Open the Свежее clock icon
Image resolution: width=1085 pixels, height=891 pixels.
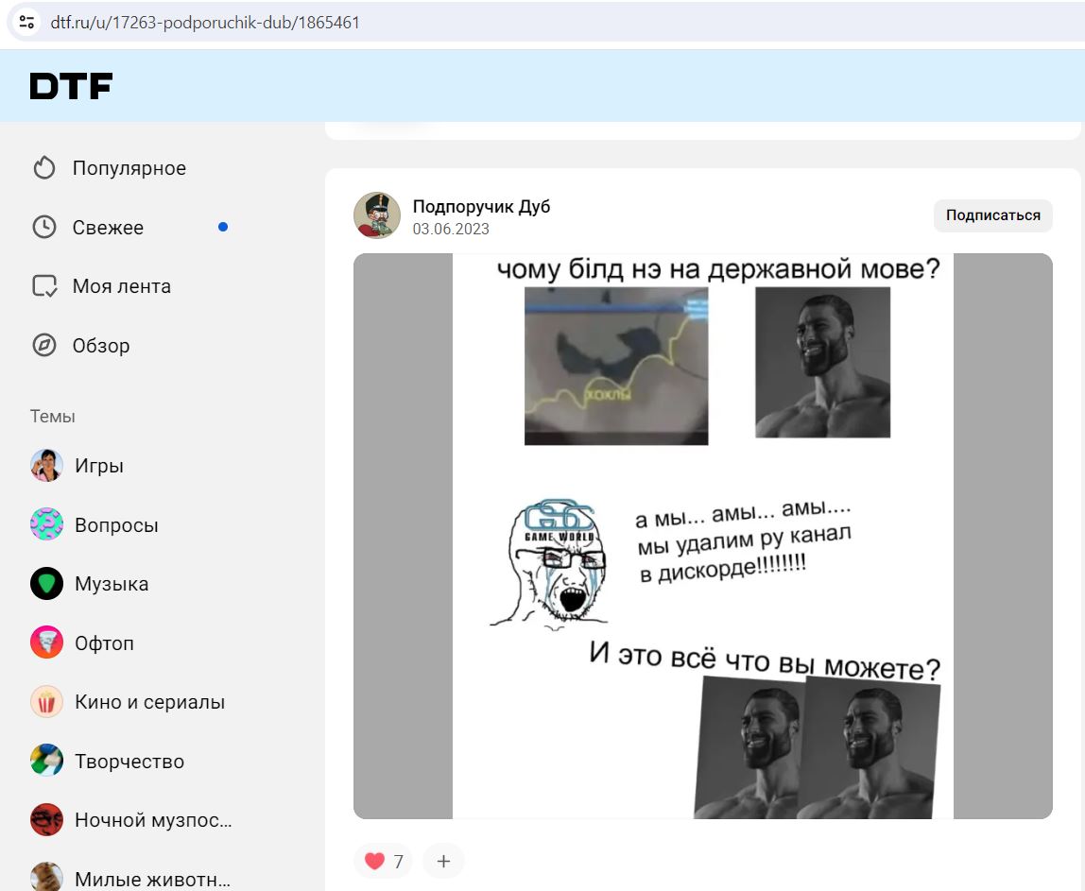pos(44,227)
